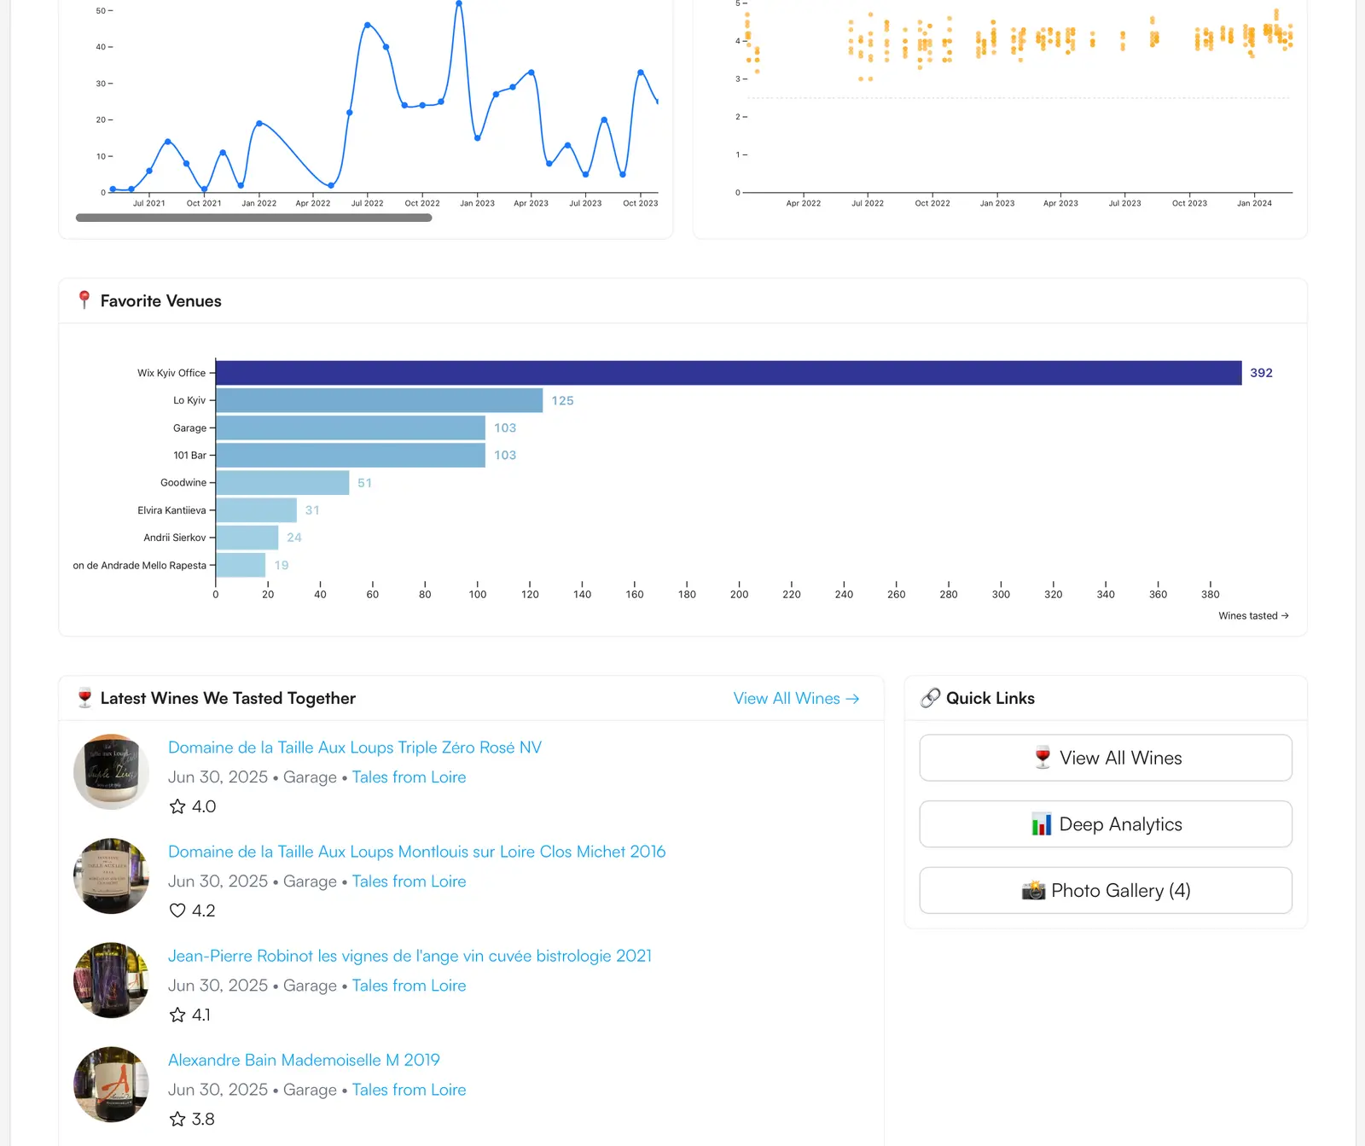The width and height of the screenshot is (1365, 1146).
Task: Open Montlouis sur Loire Clos Michet 2016 wine
Action: [x=416, y=852]
